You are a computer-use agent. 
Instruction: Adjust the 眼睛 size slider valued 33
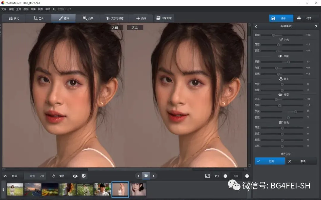click(282, 62)
